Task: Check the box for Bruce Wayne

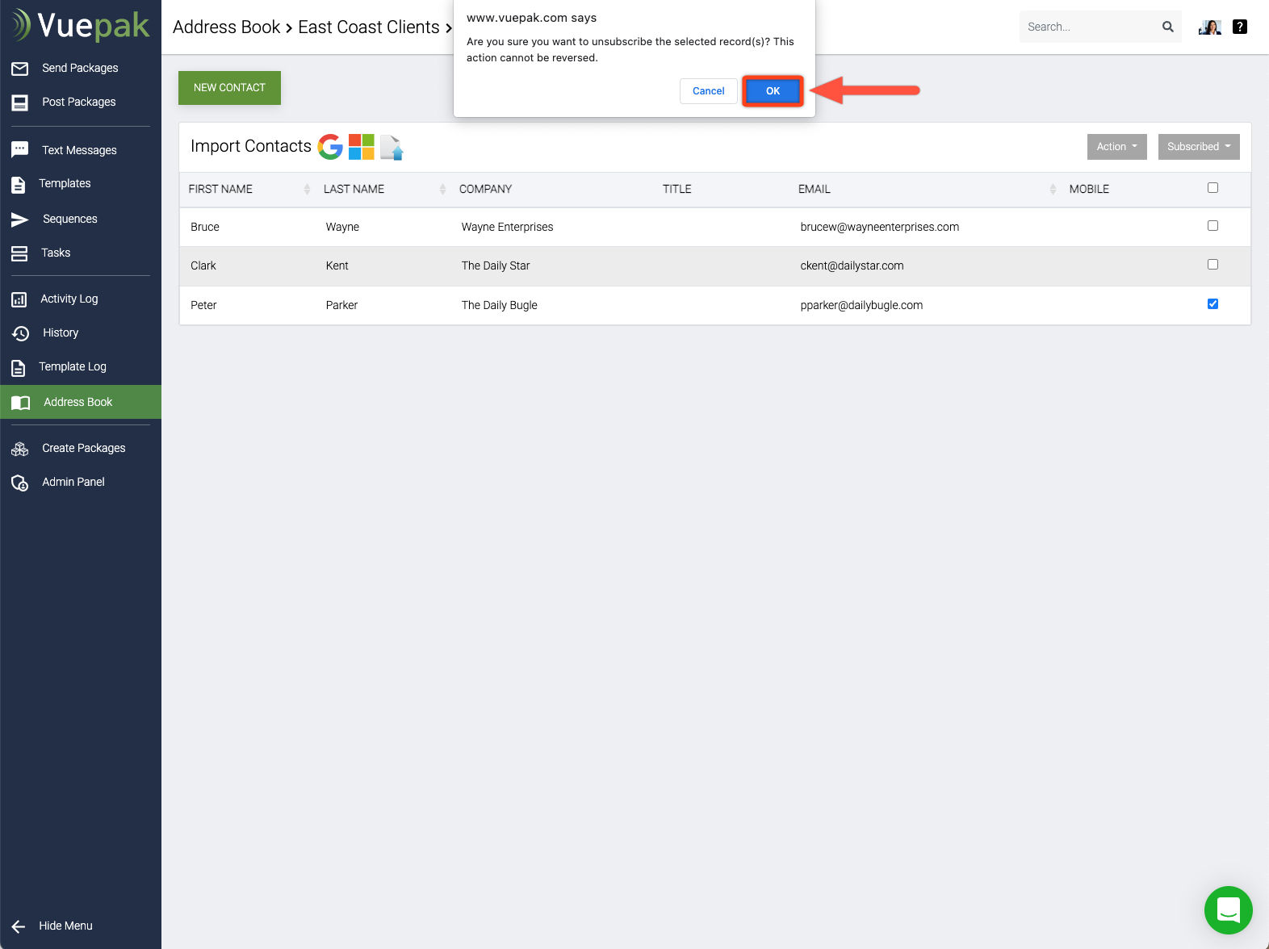Action: tap(1212, 226)
